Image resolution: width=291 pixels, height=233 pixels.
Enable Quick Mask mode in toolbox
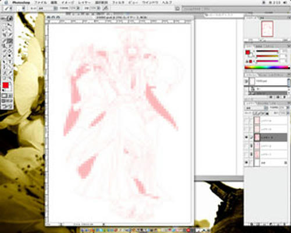point(10,96)
